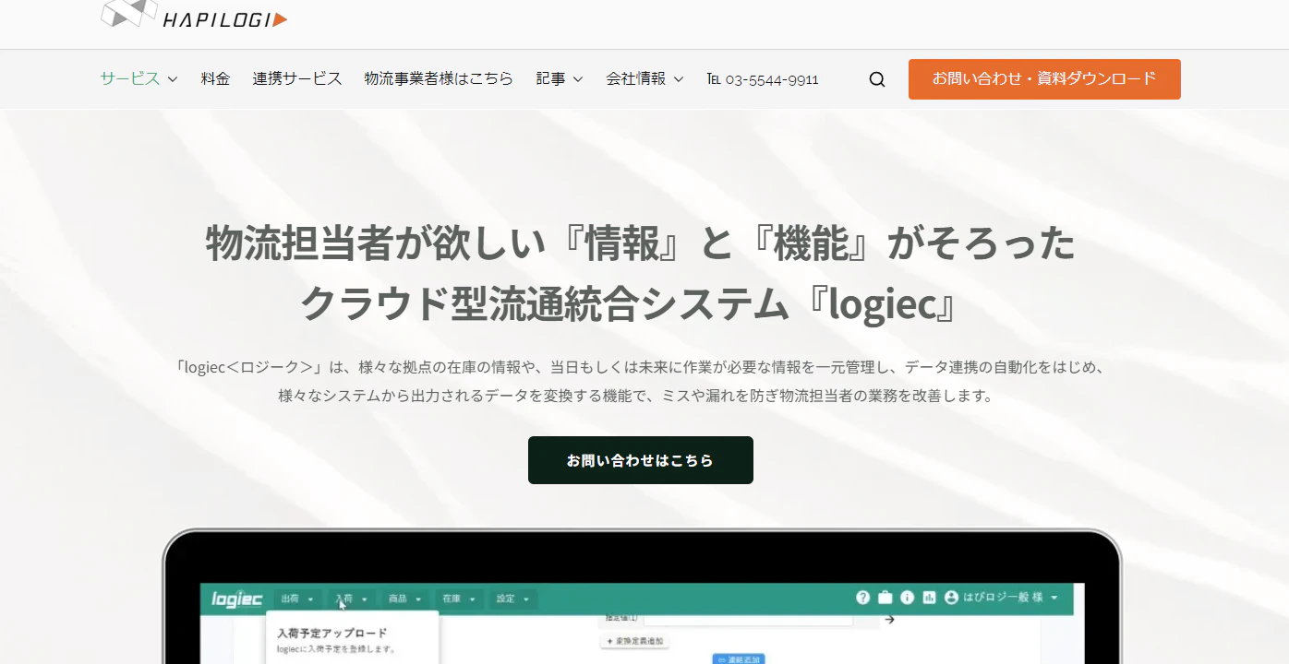Click the paragraph line starting 「logiec＜ロジーク＞」は
Screen dimensions: 1289x664
(x=641, y=367)
